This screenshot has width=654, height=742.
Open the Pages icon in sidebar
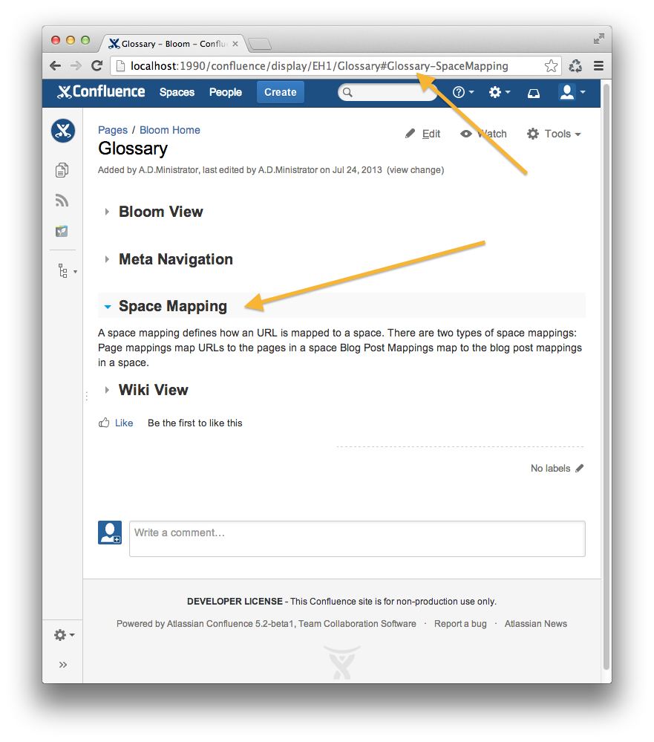click(62, 170)
